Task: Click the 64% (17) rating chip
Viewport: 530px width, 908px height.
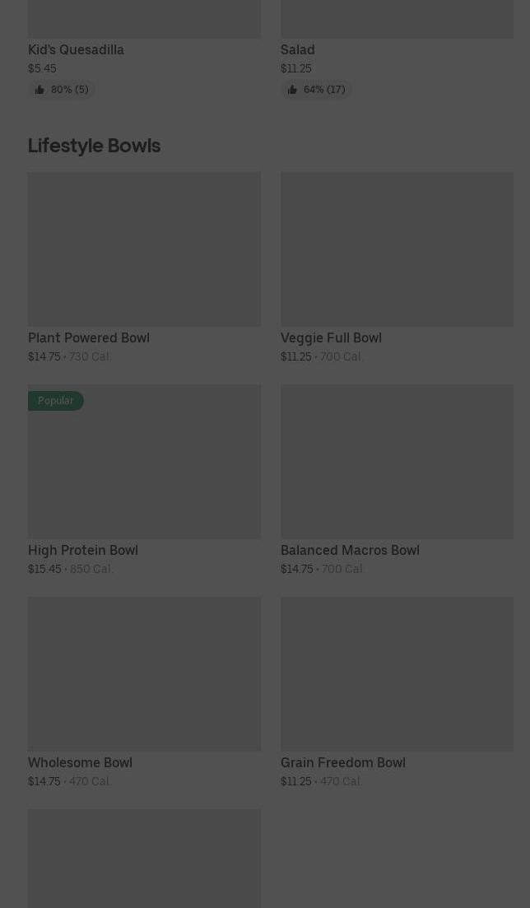Action: click(x=316, y=90)
